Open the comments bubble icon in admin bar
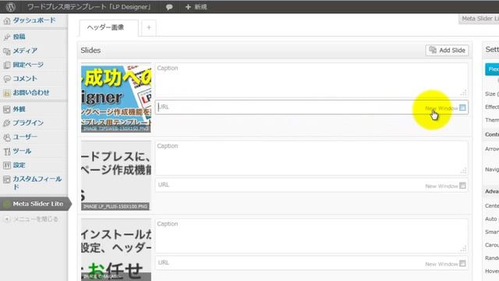Screen dimensions: 499x281 coord(169,7)
